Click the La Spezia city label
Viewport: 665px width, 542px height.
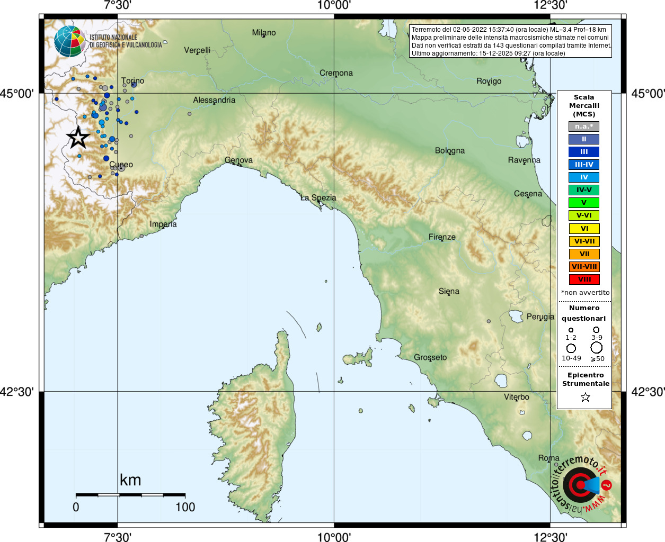click(318, 198)
